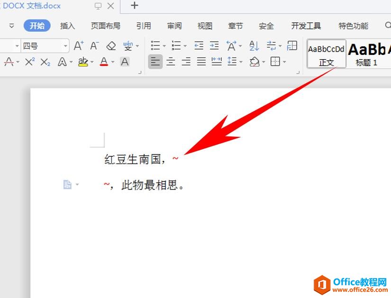Toggle character shading A icon
Viewport: 391px width, 298px height.
[125, 62]
